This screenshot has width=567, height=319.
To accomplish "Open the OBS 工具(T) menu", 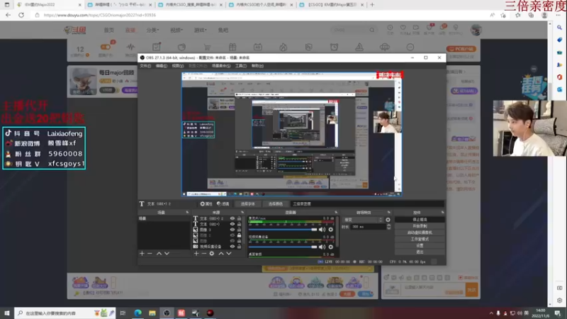I will pyautogui.click(x=241, y=66).
